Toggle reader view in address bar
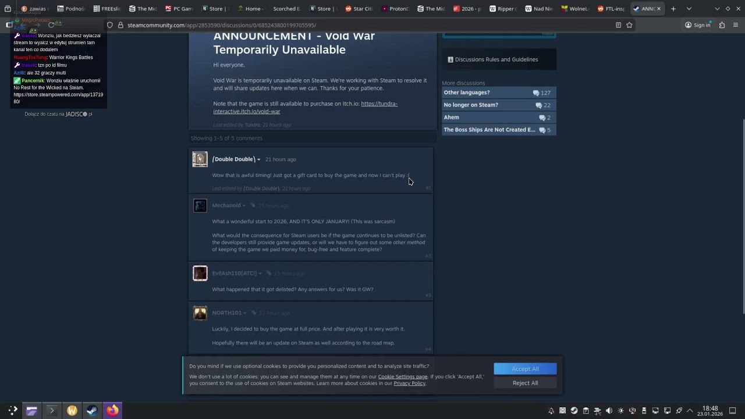Screen dimensions: 745x419 (x=618, y=25)
